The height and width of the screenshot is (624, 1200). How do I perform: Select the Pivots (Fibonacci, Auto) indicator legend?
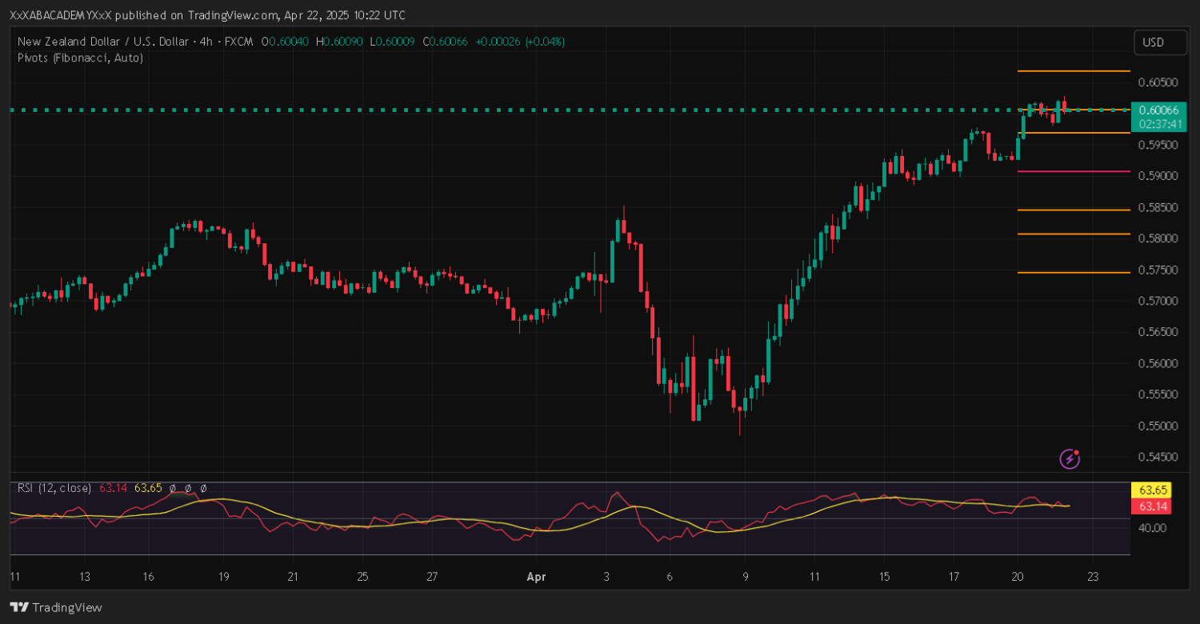80,58
